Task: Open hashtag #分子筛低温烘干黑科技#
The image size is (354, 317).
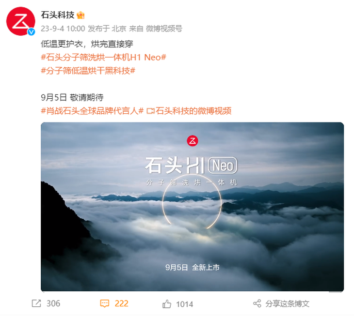Action: point(88,71)
